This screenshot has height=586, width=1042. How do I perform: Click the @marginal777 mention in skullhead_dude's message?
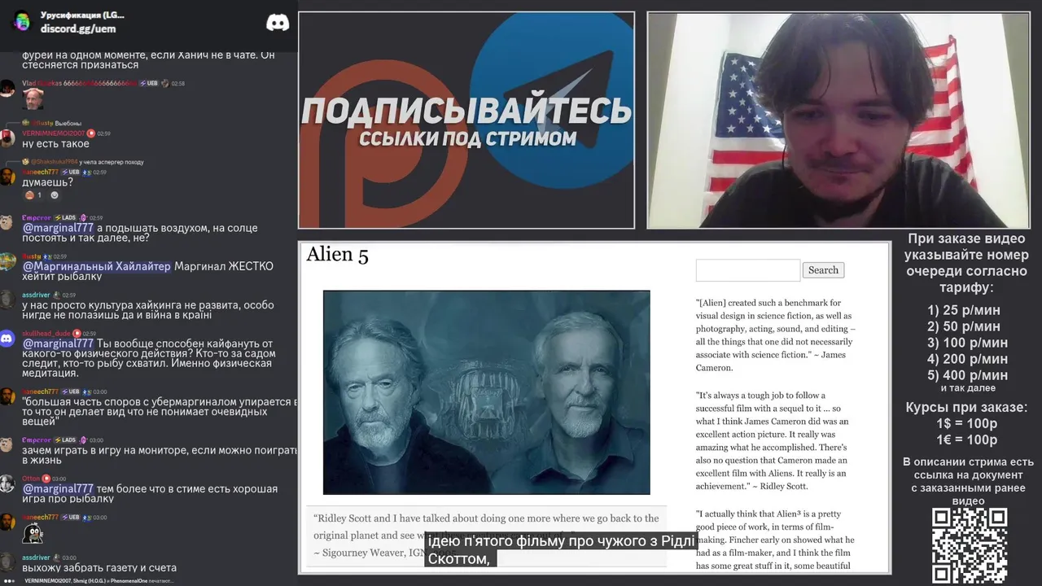coord(58,343)
